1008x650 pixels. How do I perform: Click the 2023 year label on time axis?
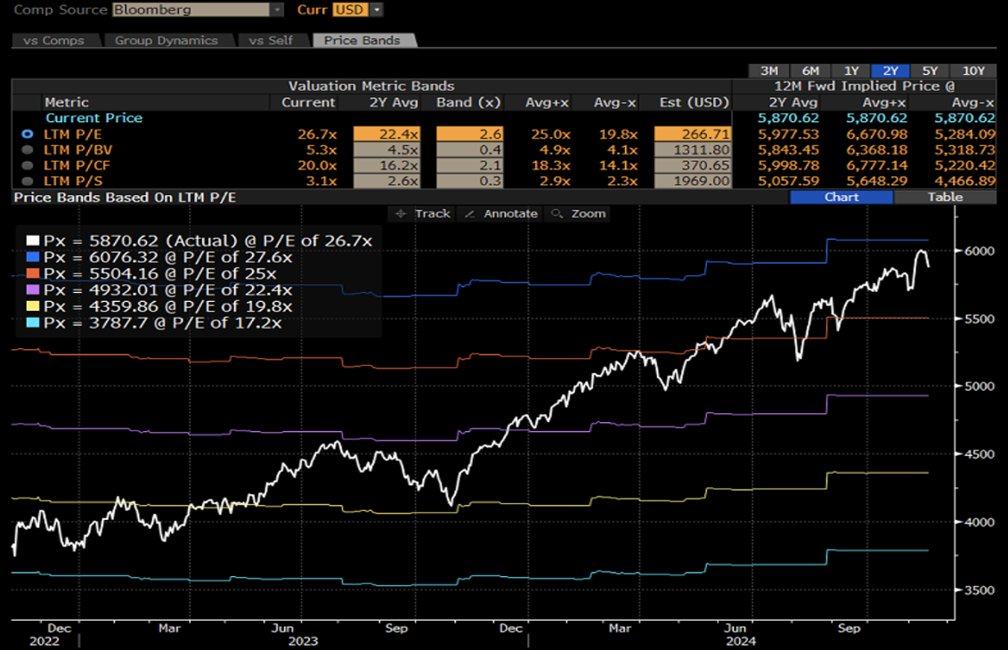coord(303,641)
